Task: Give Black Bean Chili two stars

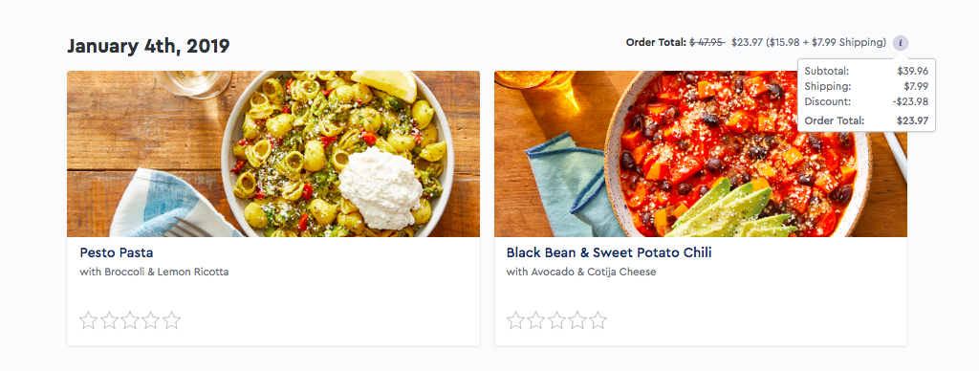Action: tap(535, 320)
